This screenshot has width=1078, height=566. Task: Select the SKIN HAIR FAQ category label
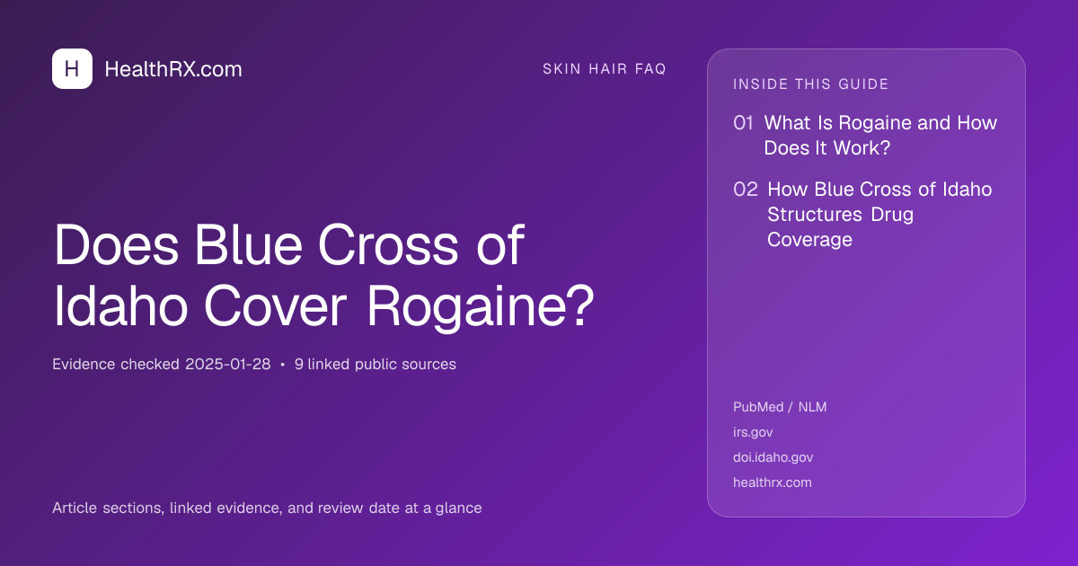tap(605, 69)
